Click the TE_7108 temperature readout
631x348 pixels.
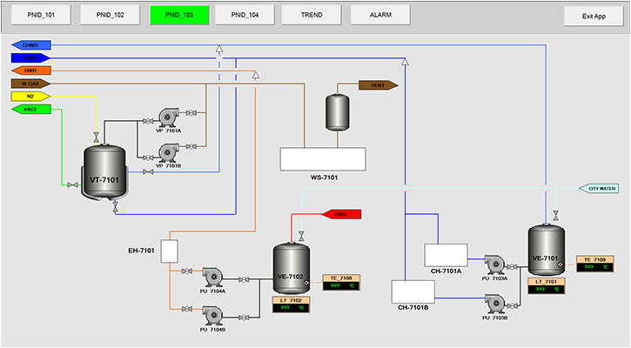[x=341, y=283]
